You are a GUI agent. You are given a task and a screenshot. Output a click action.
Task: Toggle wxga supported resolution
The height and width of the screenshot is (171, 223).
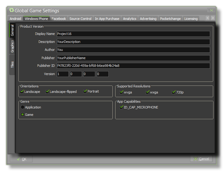[147, 92]
